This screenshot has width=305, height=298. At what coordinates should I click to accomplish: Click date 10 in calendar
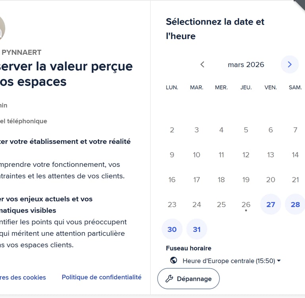click(197, 155)
